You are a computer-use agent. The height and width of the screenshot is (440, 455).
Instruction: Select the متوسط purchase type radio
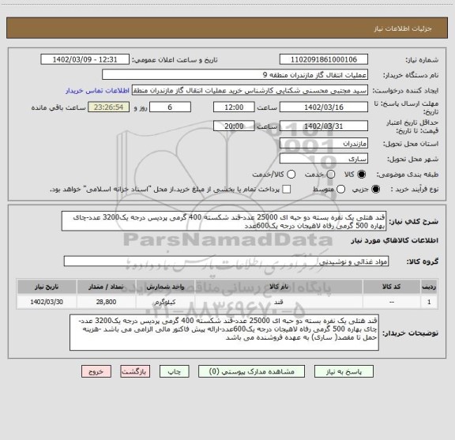341,190
